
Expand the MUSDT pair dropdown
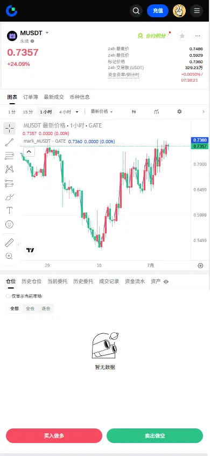(47, 33)
